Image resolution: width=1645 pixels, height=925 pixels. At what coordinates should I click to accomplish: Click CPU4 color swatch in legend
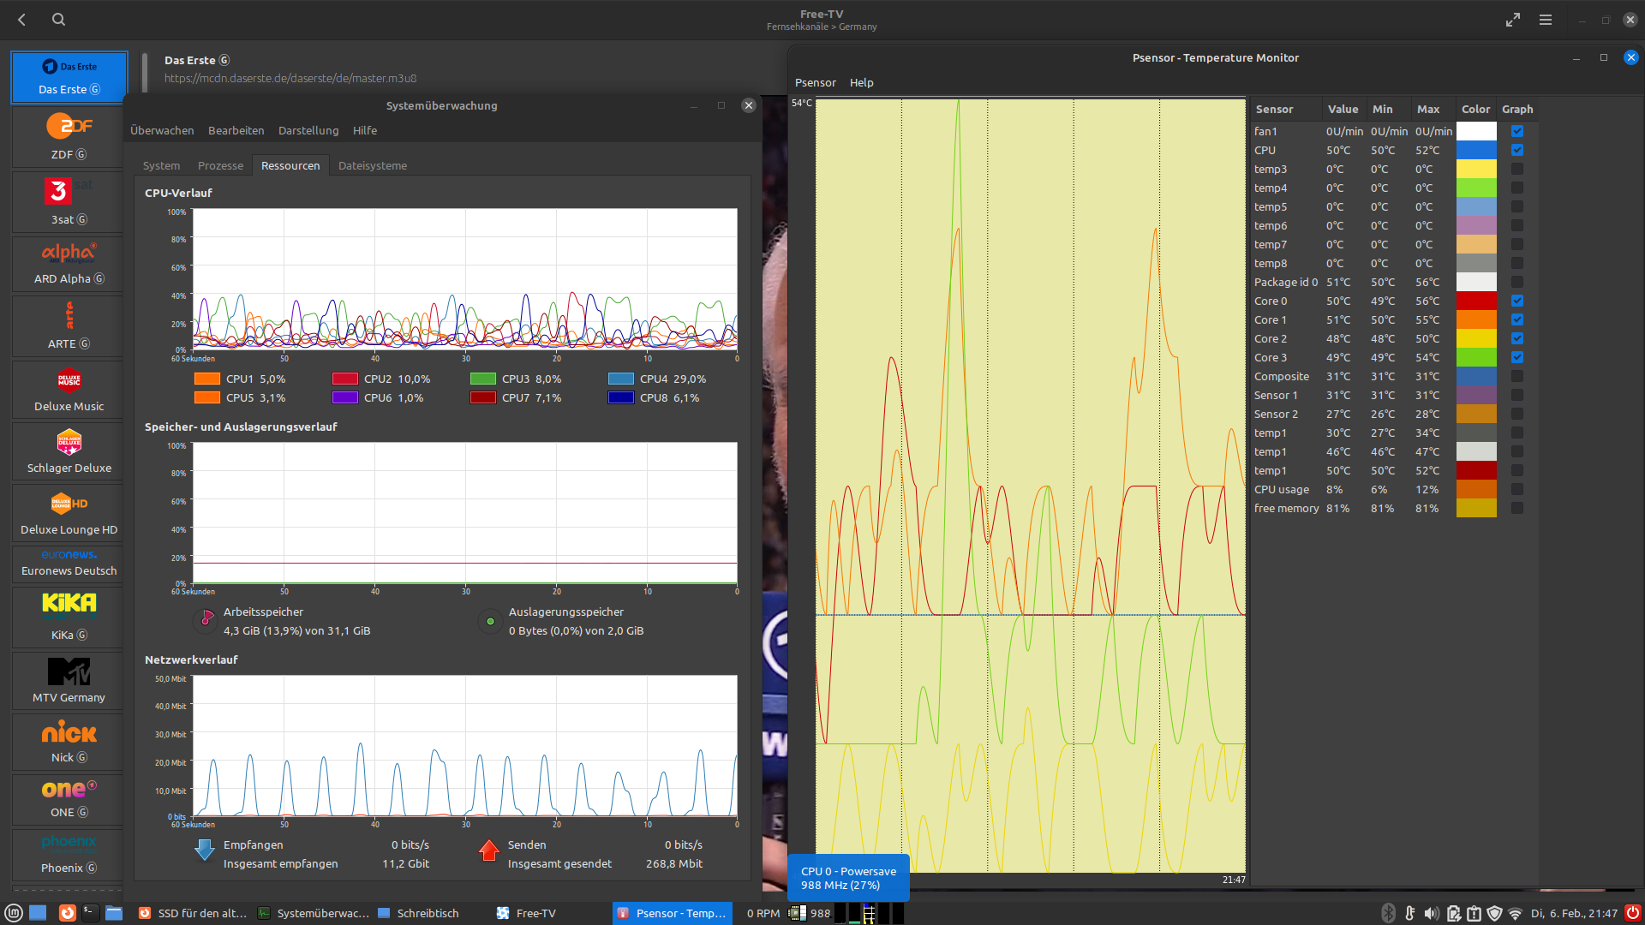[x=620, y=379]
